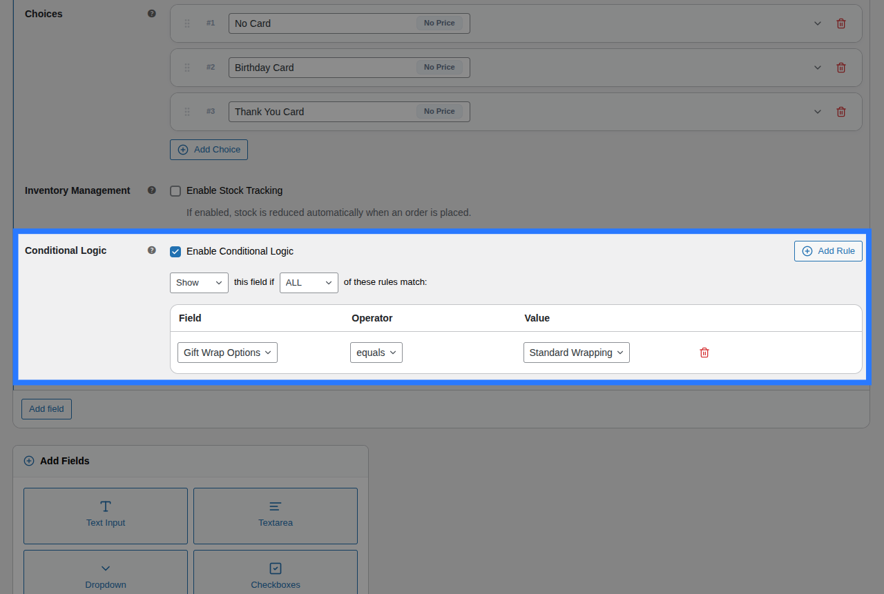884x594 pixels.
Task: Expand the No Card choice settings
Action: click(x=818, y=23)
